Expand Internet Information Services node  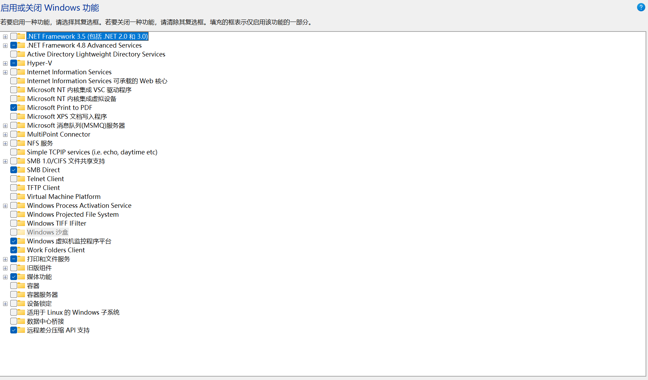[5, 72]
